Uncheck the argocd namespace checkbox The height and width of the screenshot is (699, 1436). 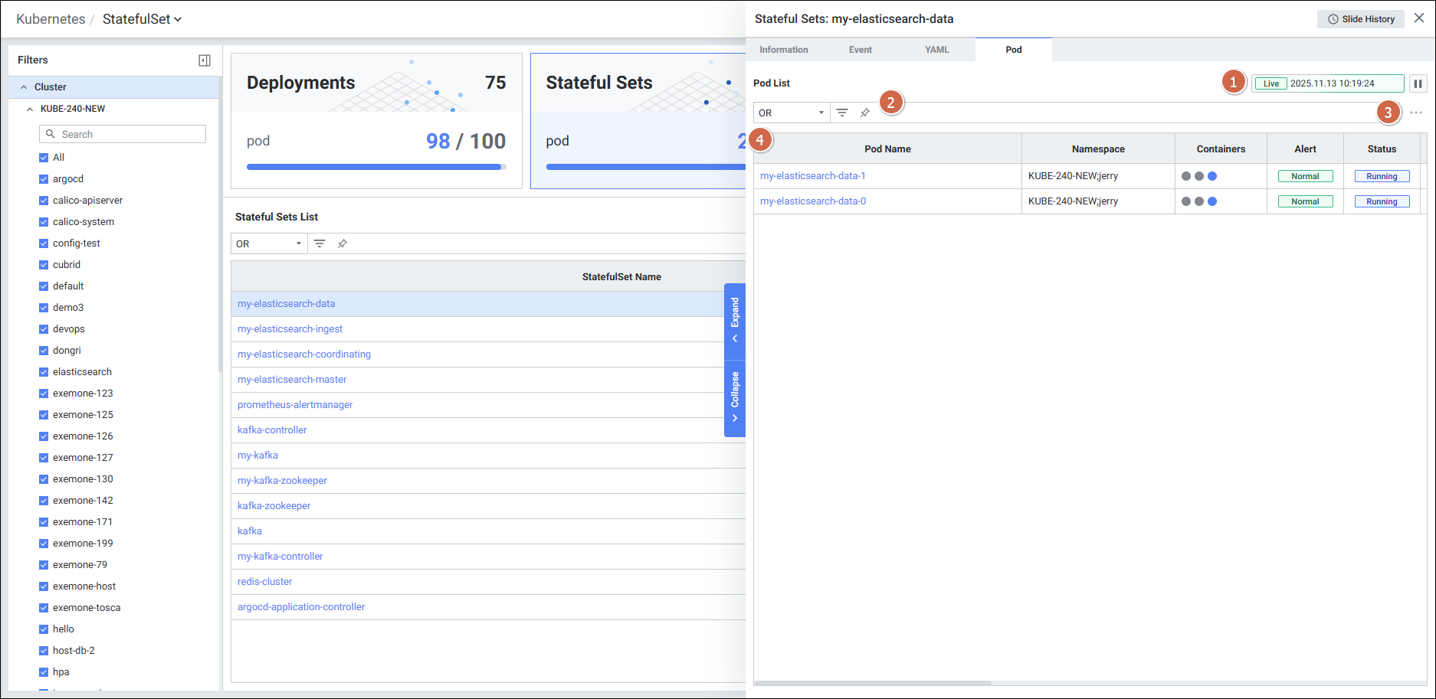pyautogui.click(x=44, y=179)
